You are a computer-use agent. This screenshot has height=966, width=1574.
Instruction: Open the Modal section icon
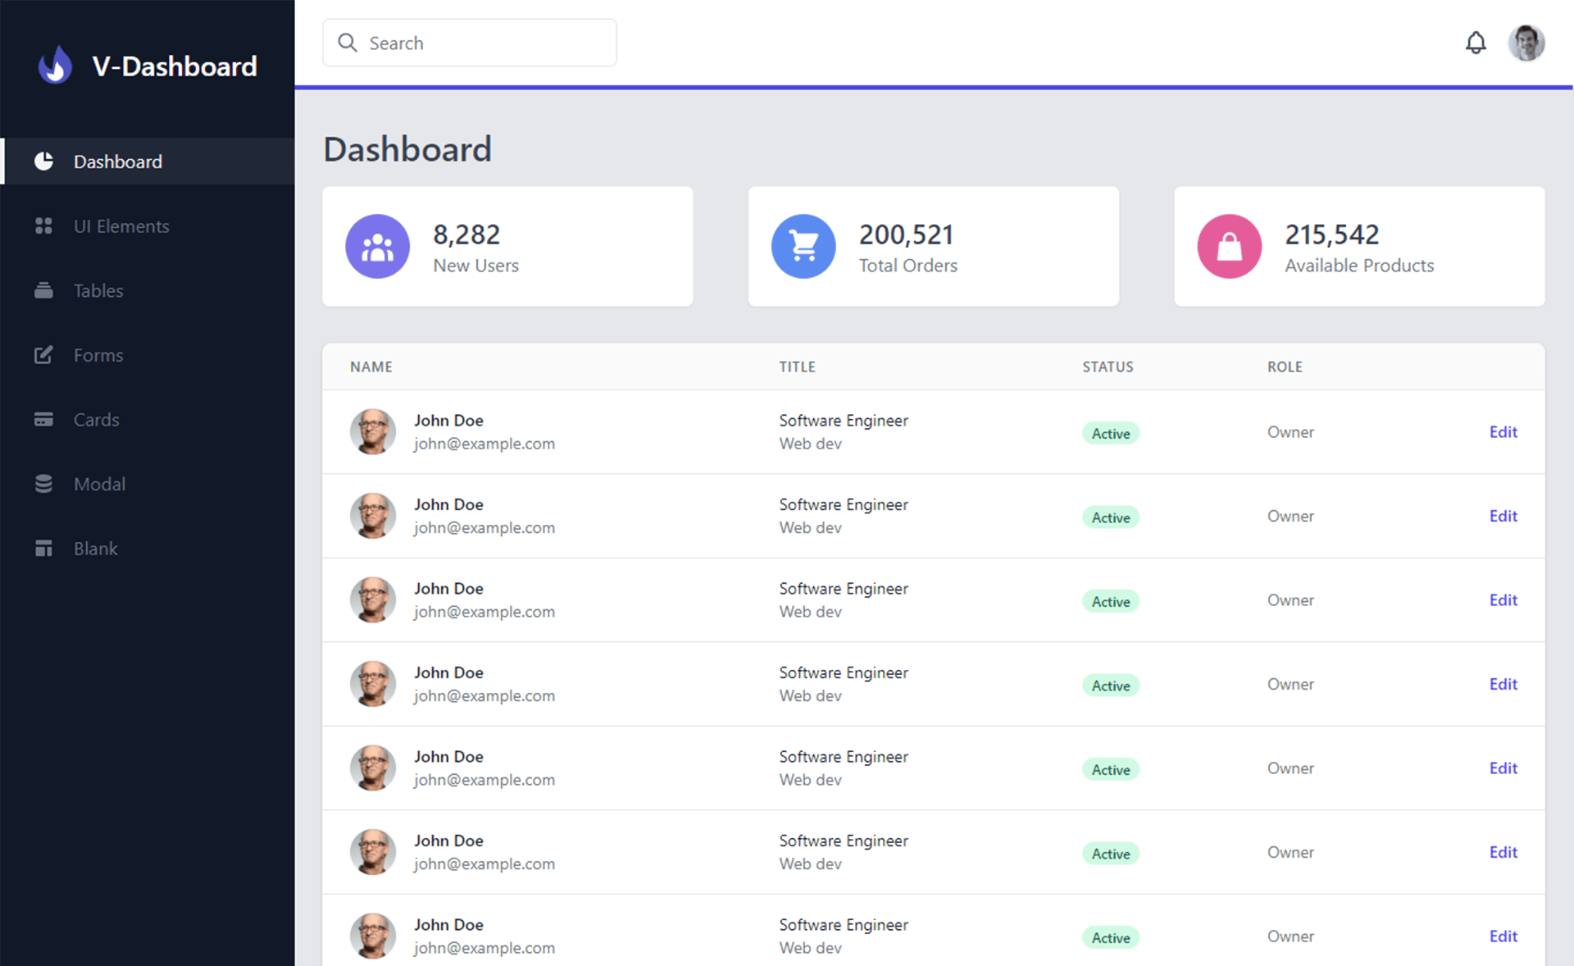42,484
